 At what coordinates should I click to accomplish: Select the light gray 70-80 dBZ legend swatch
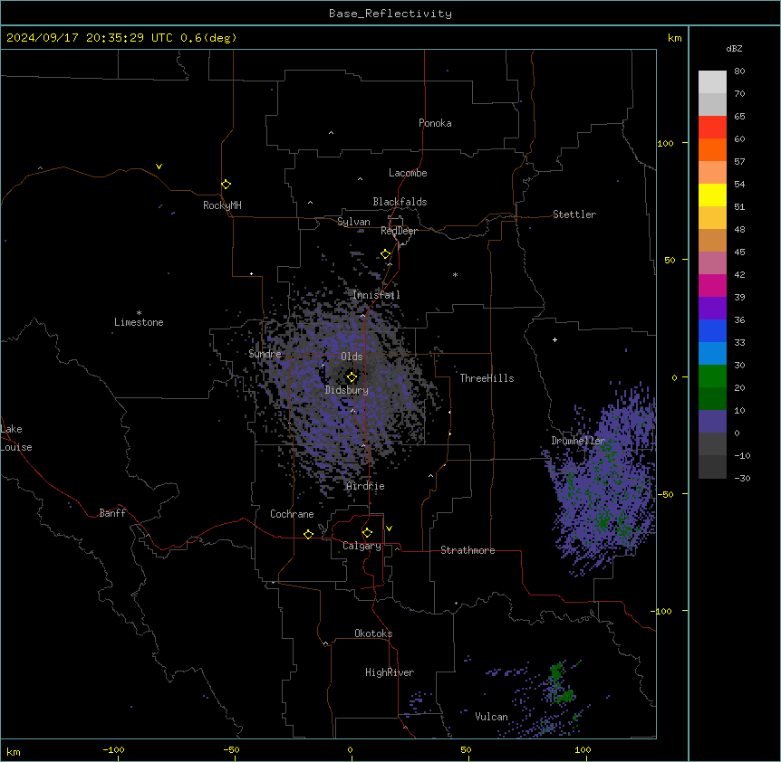tap(712, 82)
